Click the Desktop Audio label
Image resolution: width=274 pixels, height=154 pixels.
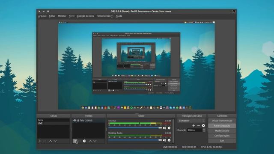115,133
